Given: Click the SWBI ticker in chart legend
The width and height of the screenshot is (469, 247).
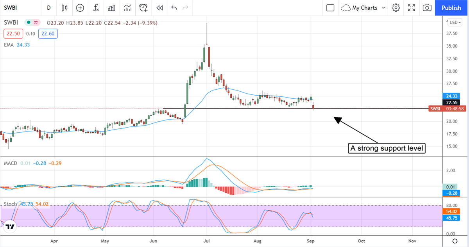Looking at the screenshot, I should (12, 23).
